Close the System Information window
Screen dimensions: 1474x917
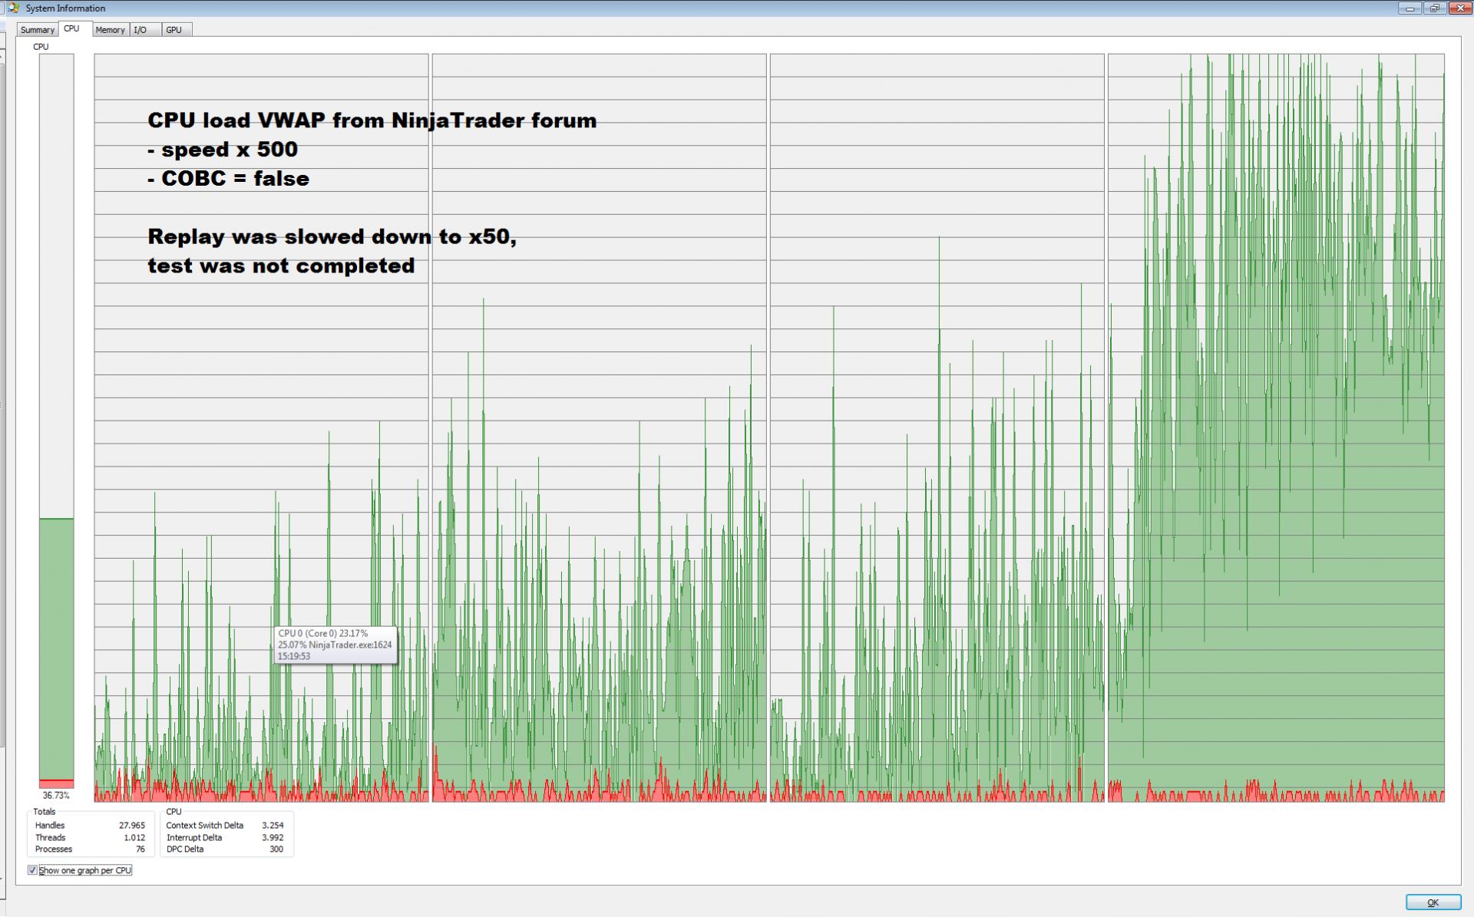1459,8
